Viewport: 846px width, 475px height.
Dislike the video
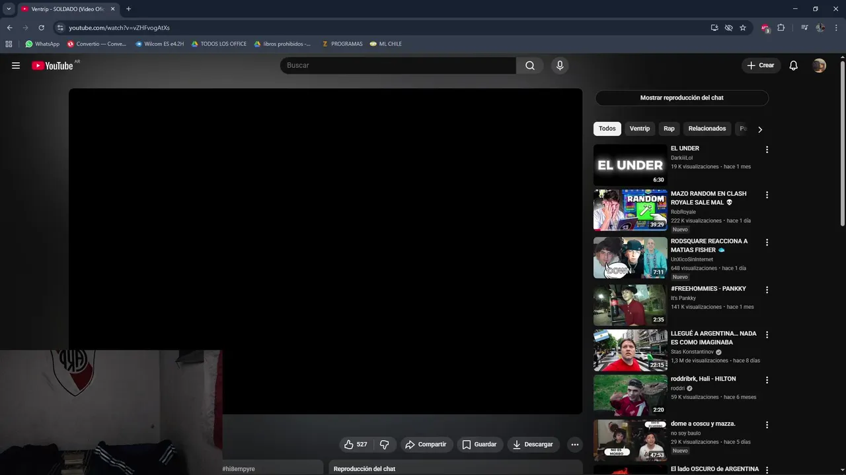point(385,445)
